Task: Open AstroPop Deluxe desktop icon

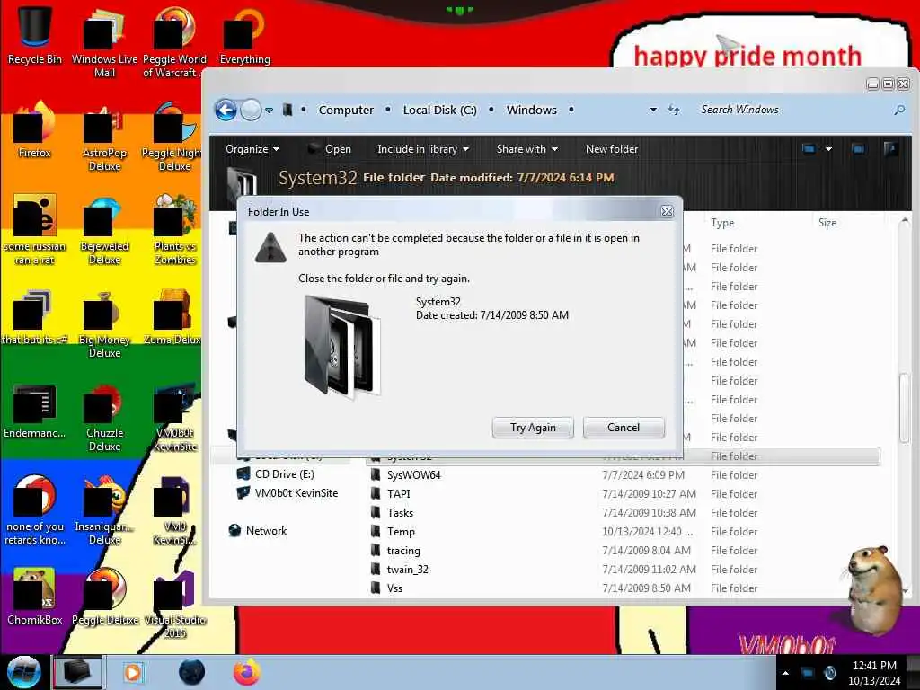Action: tap(104, 137)
